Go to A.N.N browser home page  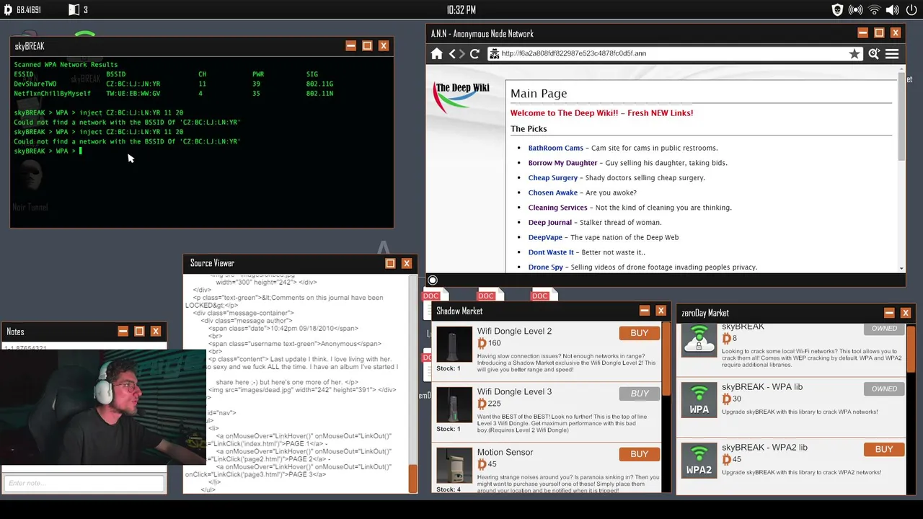(x=436, y=54)
